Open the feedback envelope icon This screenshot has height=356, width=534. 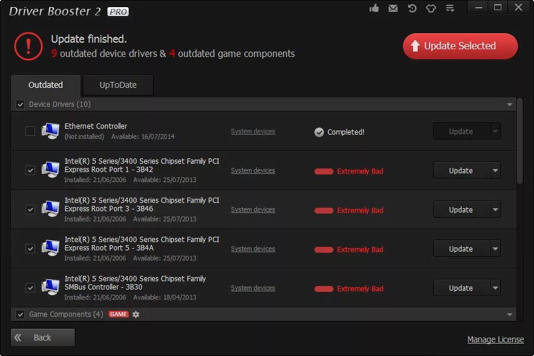click(x=393, y=8)
